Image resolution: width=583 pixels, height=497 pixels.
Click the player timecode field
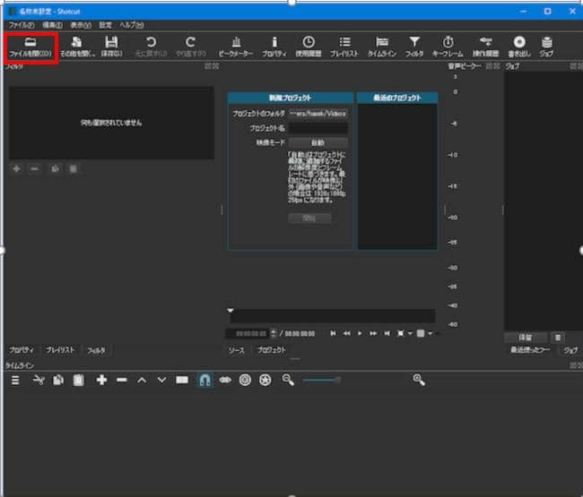point(248,334)
